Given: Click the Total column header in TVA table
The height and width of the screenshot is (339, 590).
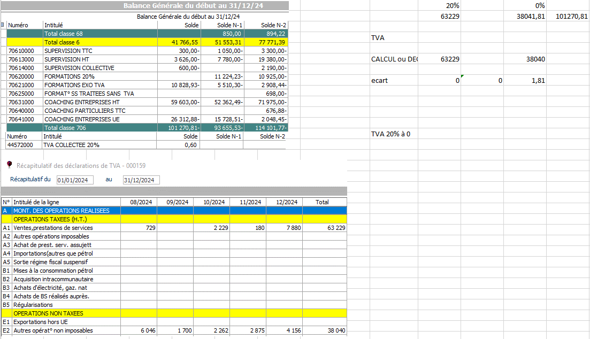Looking at the screenshot, I should coord(325,202).
